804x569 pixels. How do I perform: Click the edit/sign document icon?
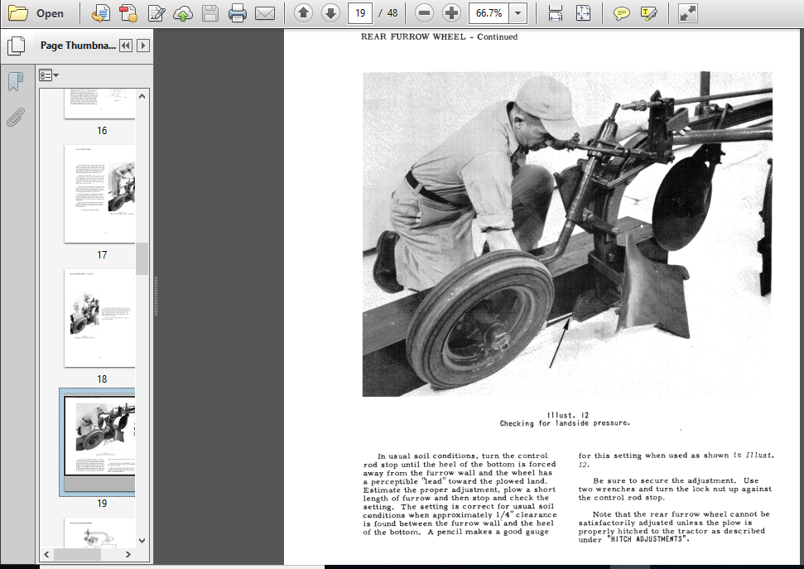pos(156,13)
